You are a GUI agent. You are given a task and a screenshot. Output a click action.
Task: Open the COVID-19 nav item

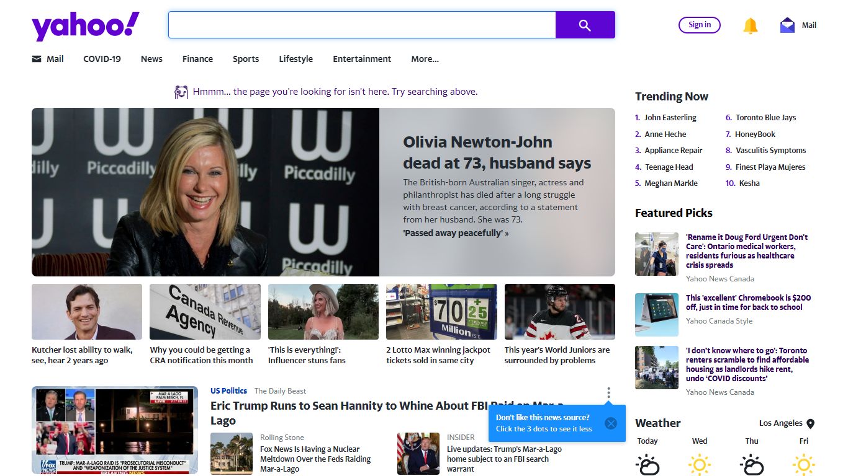click(102, 59)
